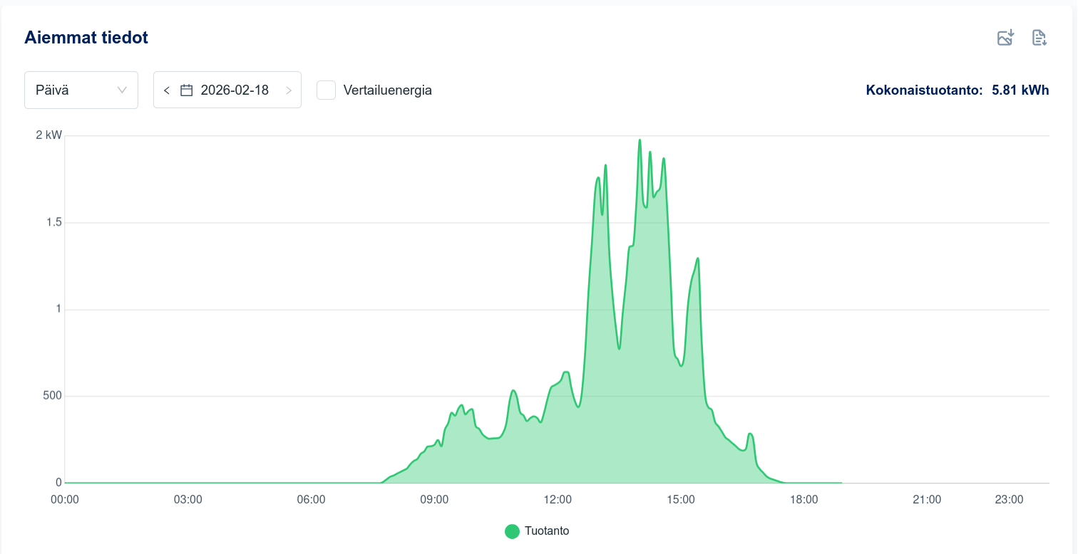Toggle the Tuotanto series in legend
The height and width of the screenshot is (554, 1078).
(x=537, y=531)
